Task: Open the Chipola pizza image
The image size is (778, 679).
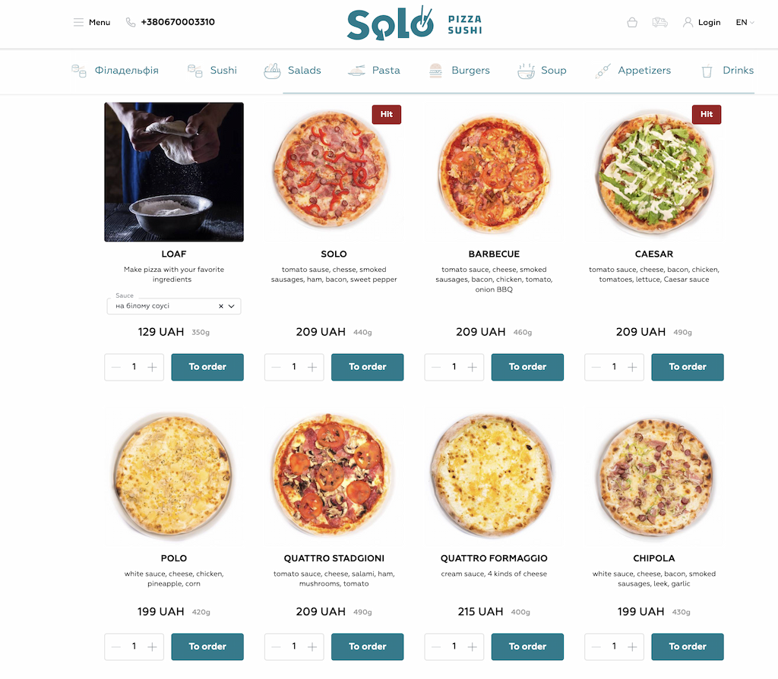Action: (x=654, y=477)
